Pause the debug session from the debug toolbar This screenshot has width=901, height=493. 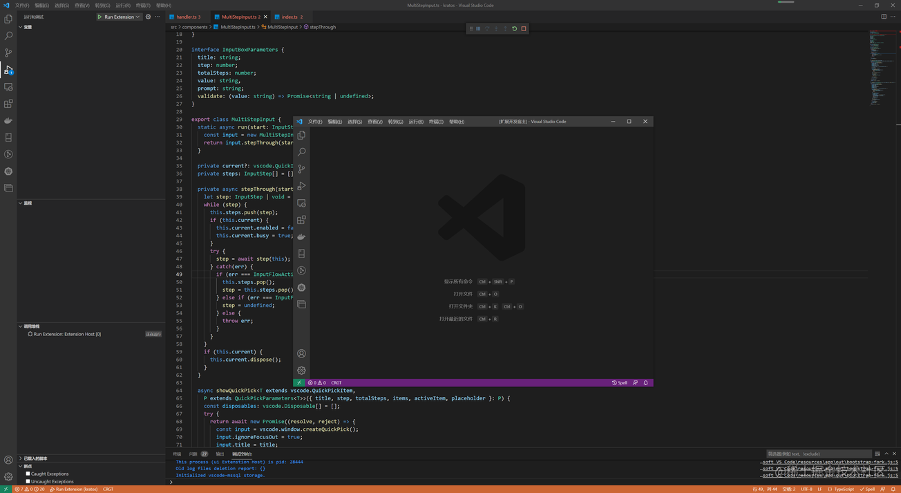[478, 29]
